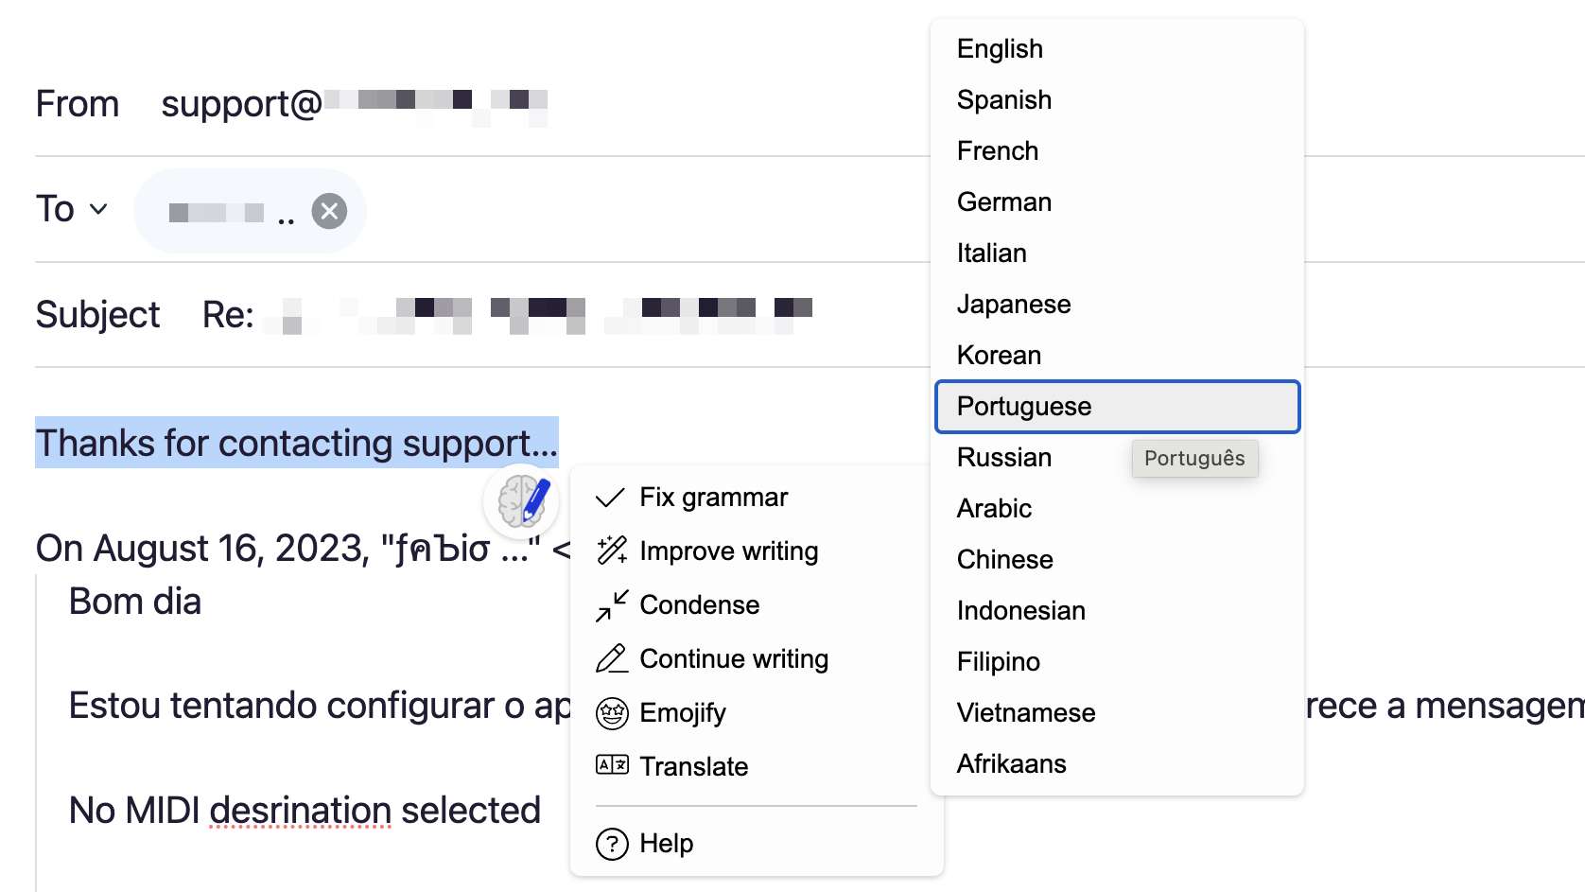Select Arabic from the language list
The image size is (1585, 892).
(994, 508)
